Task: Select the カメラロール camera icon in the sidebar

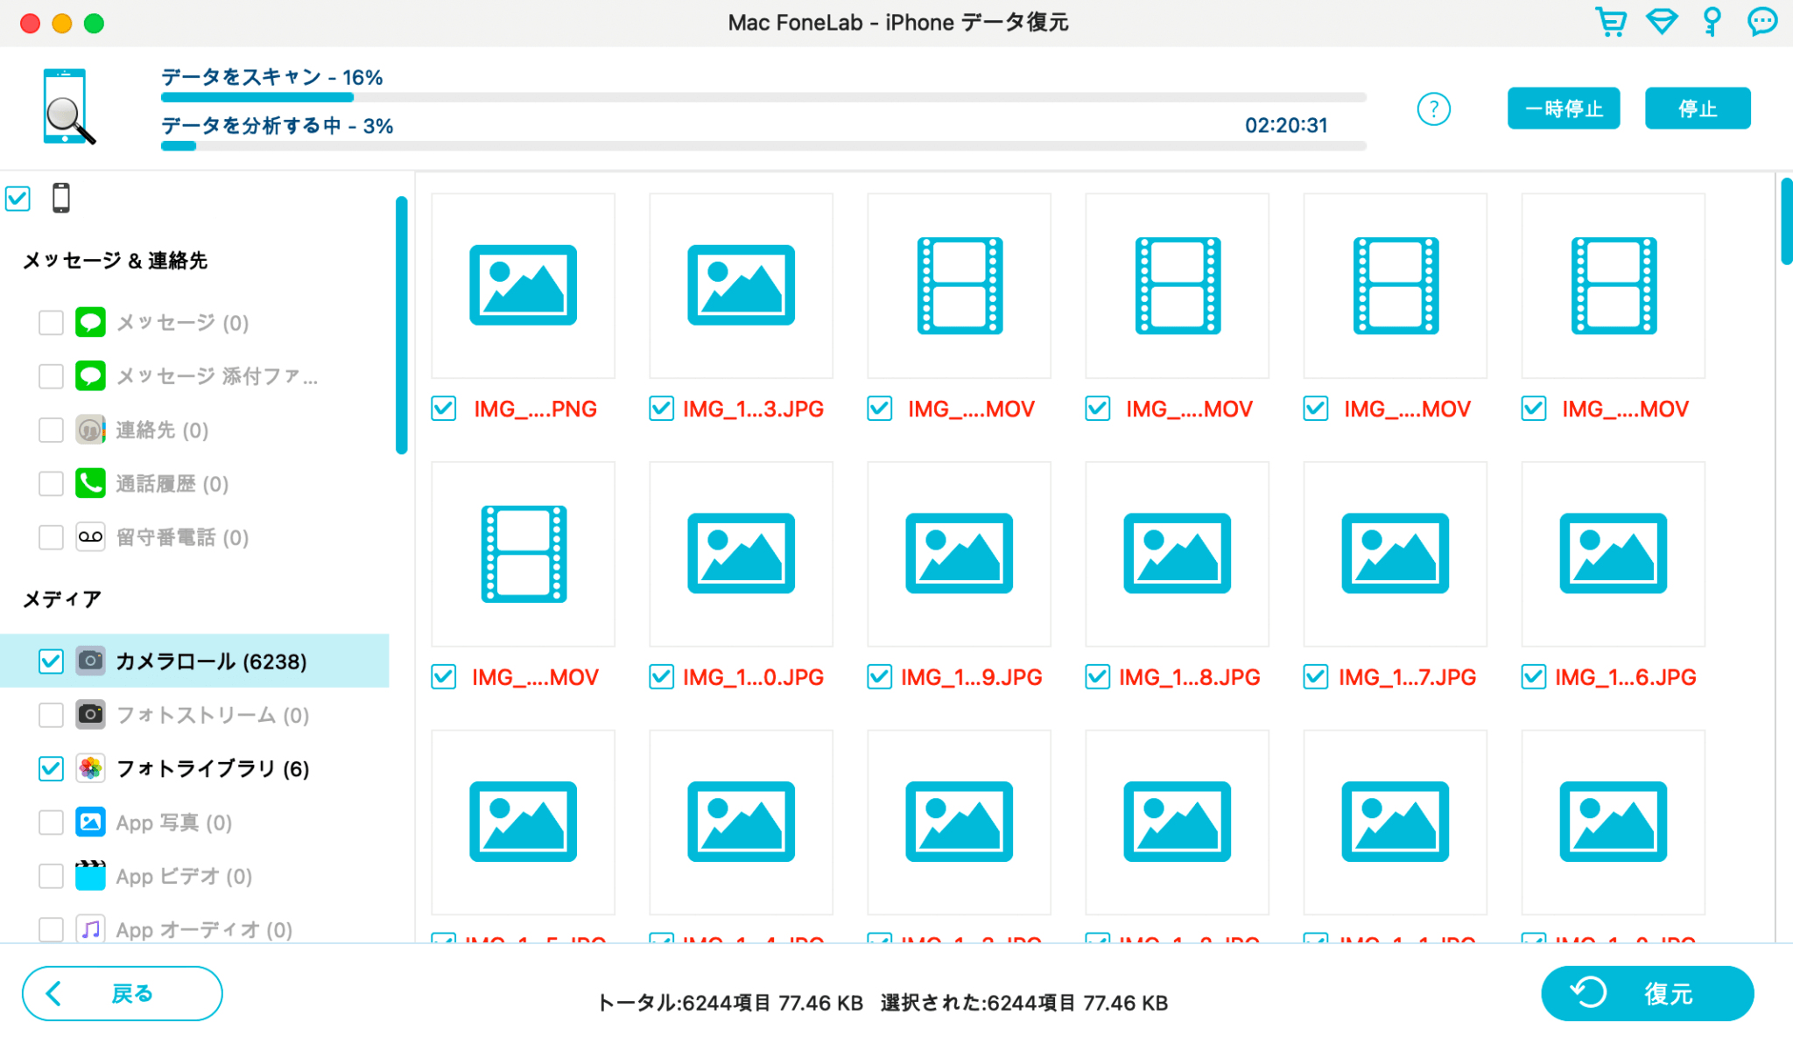Action: [x=90, y=661]
